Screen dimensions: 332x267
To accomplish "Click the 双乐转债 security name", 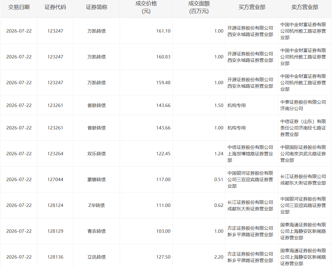I will [x=97, y=154].
